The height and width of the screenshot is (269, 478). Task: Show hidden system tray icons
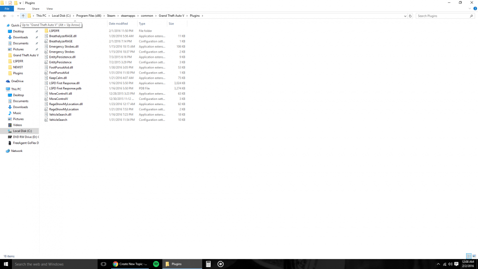coord(438,264)
